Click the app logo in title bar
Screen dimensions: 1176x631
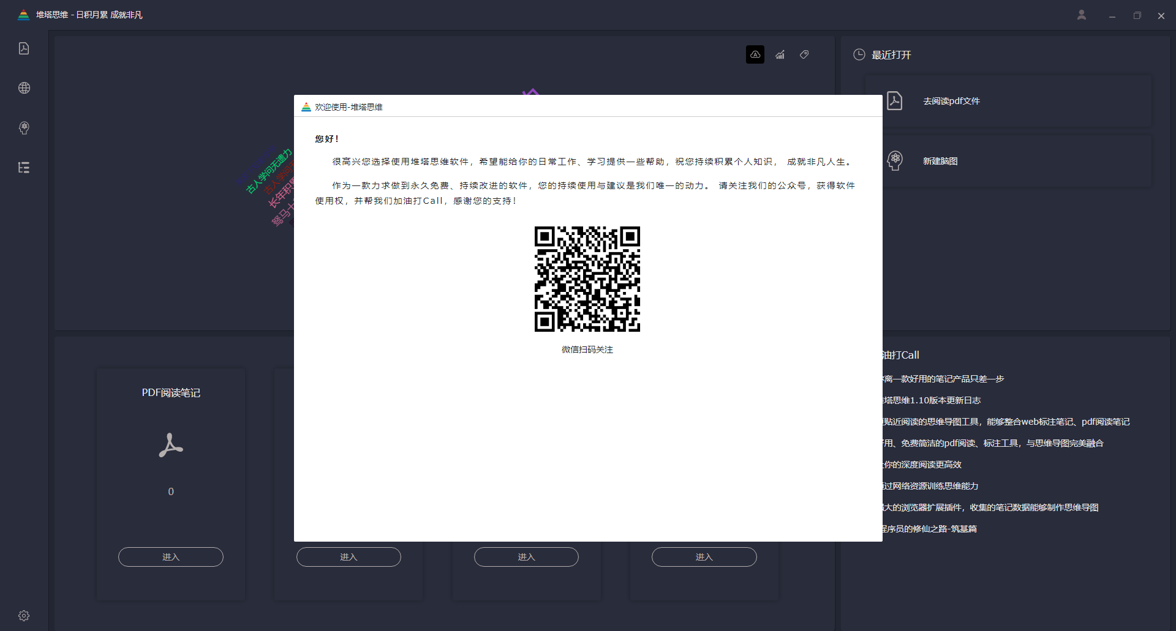click(x=23, y=15)
